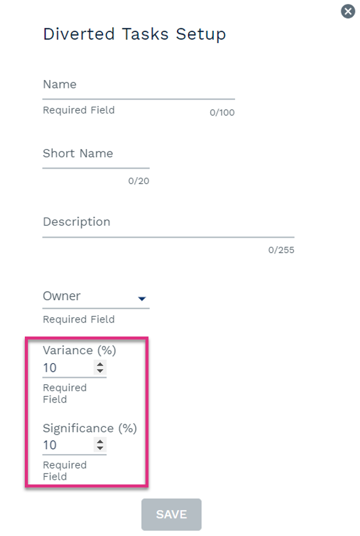Click the Significance value 10 field
Viewport: 360px width, 536px height.
[x=68, y=445]
